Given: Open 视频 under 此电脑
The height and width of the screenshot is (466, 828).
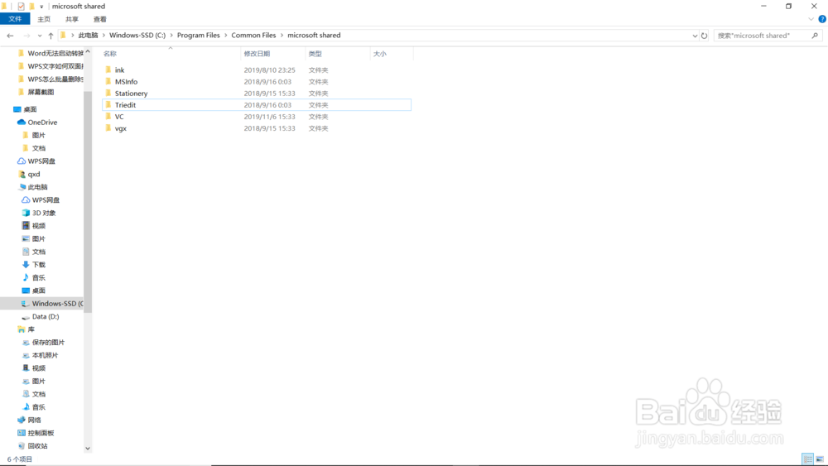Looking at the screenshot, I should (x=39, y=225).
